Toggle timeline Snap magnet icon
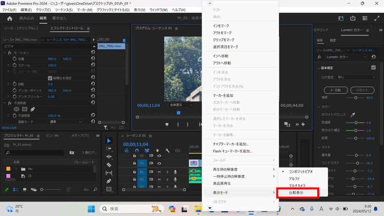The width and height of the screenshot is (384, 216). pos(137,150)
